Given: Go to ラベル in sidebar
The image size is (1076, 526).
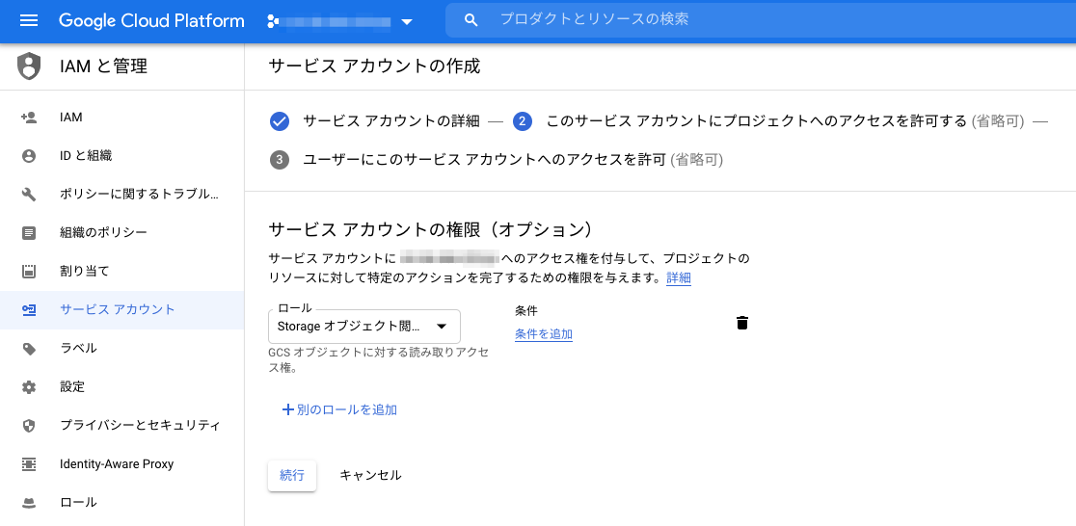Looking at the screenshot, I should tap(122, 349).
